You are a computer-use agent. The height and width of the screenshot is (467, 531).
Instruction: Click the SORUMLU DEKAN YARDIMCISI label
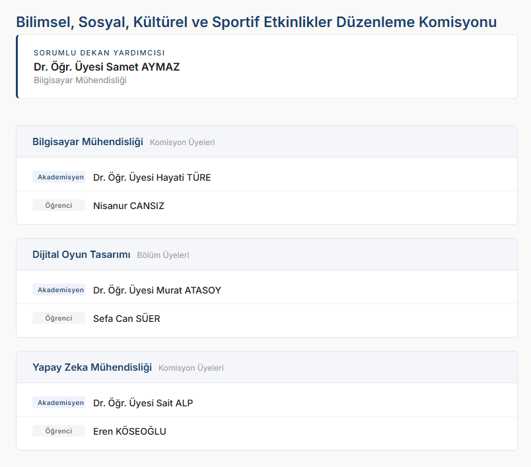click(x=99, y=53)
